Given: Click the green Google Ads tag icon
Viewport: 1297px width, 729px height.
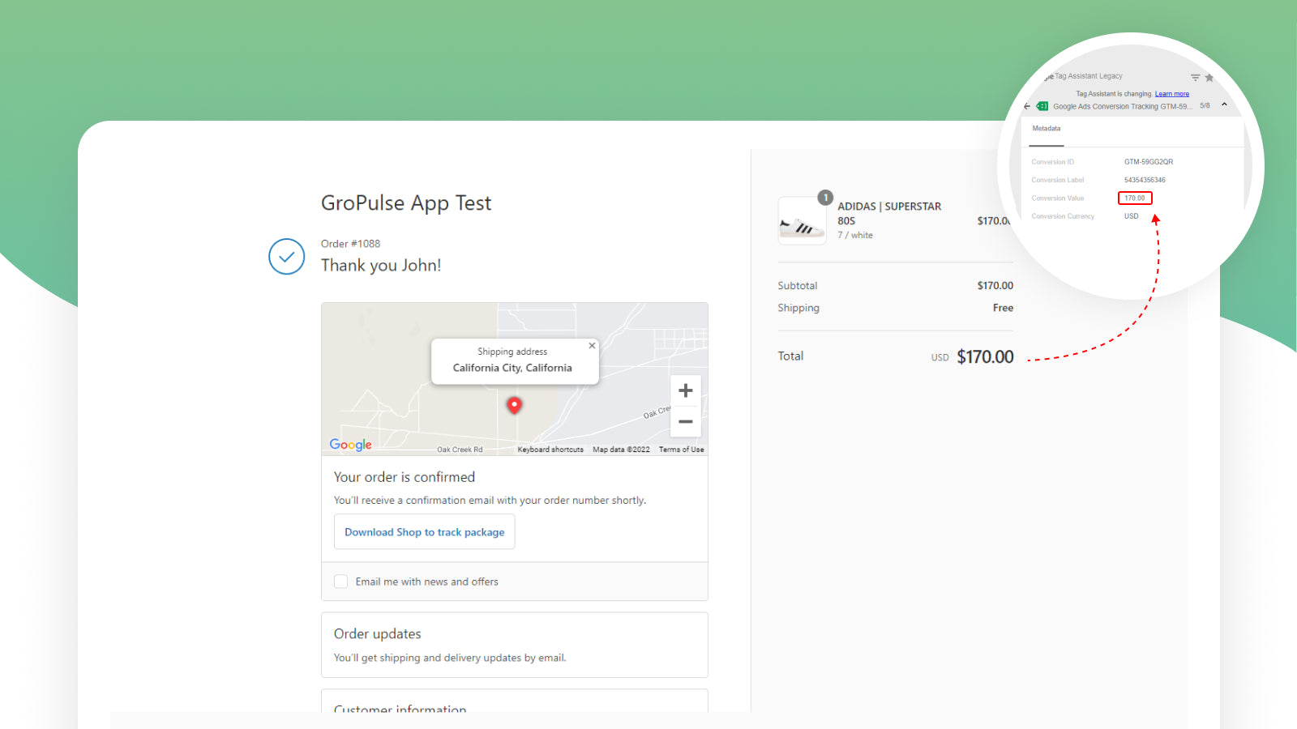Looking at the screenshot, I should (1042, 106).
